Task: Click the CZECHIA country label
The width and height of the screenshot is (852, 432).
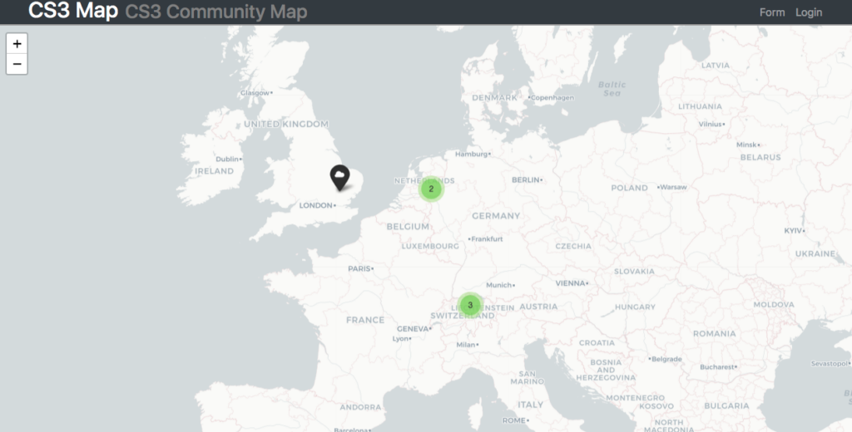Action: (573, 247)
